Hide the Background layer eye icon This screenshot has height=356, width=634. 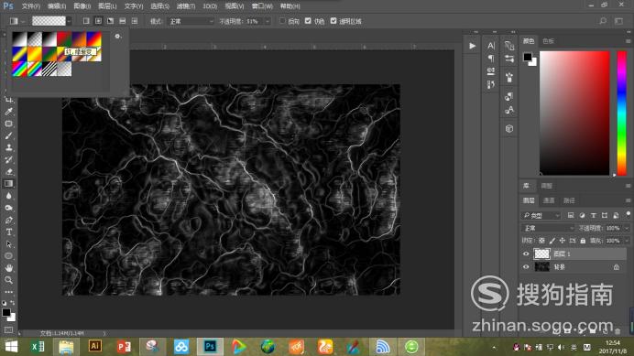pos(526,267)
